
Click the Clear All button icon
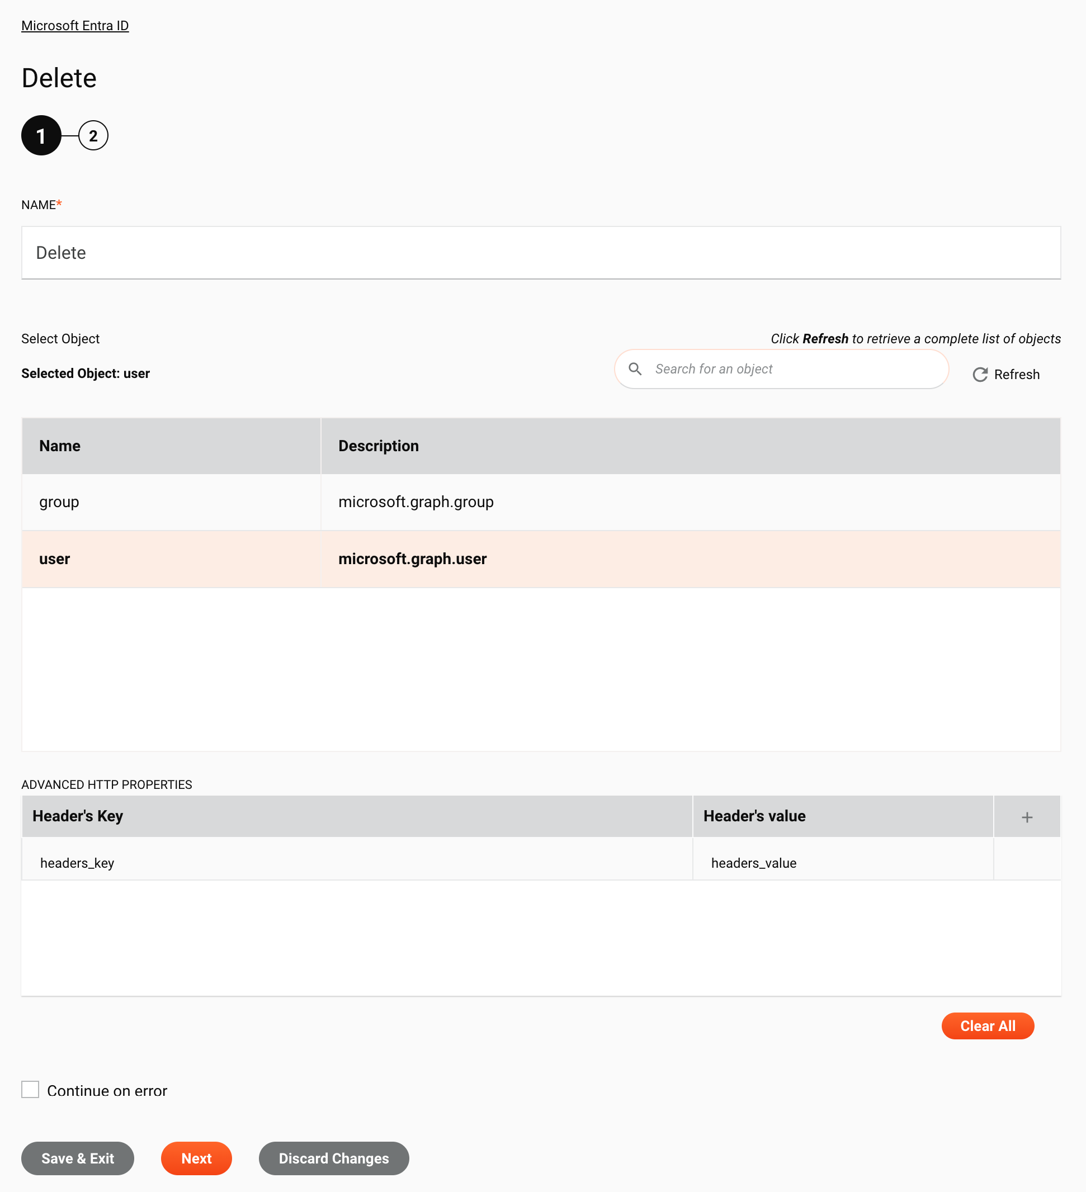988,1026
